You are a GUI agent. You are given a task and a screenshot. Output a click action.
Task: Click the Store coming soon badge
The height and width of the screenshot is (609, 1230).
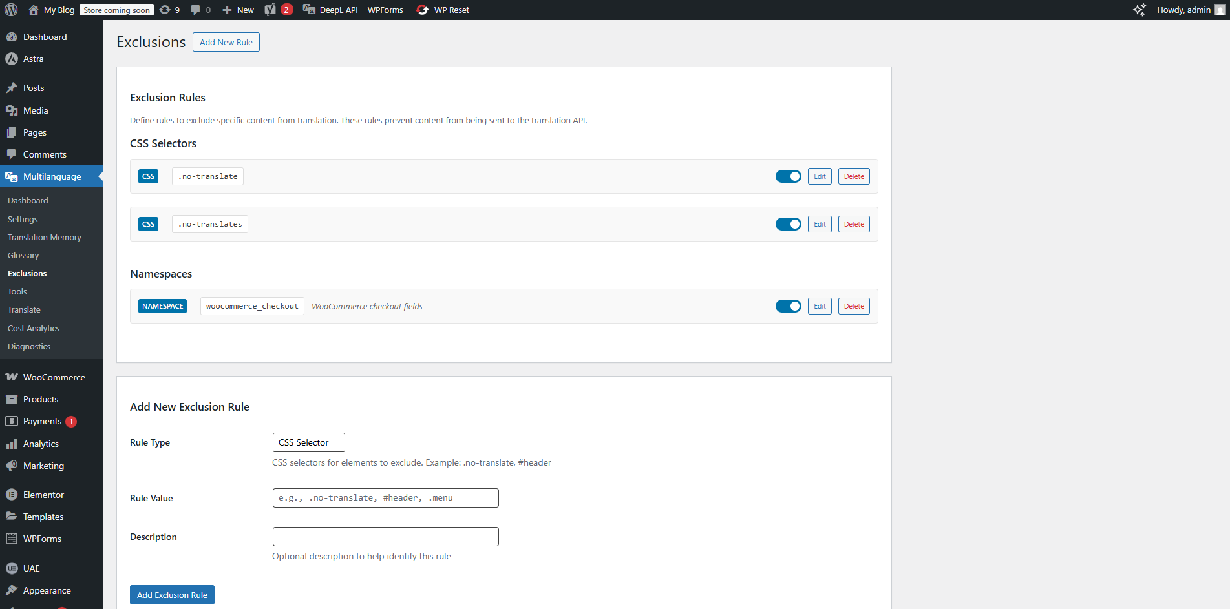(x=116, y=10)
